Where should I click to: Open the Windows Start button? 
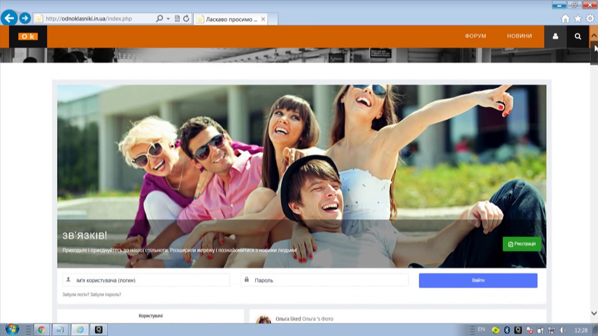click(12, 329)
